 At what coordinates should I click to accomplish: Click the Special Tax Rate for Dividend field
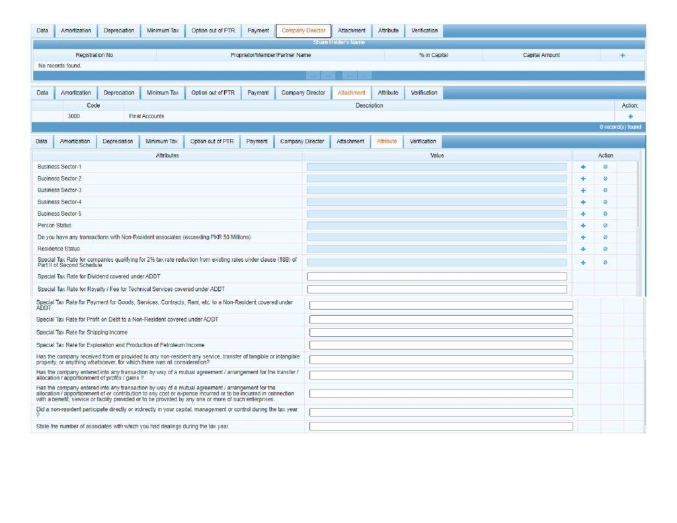[x=436, y=276]
